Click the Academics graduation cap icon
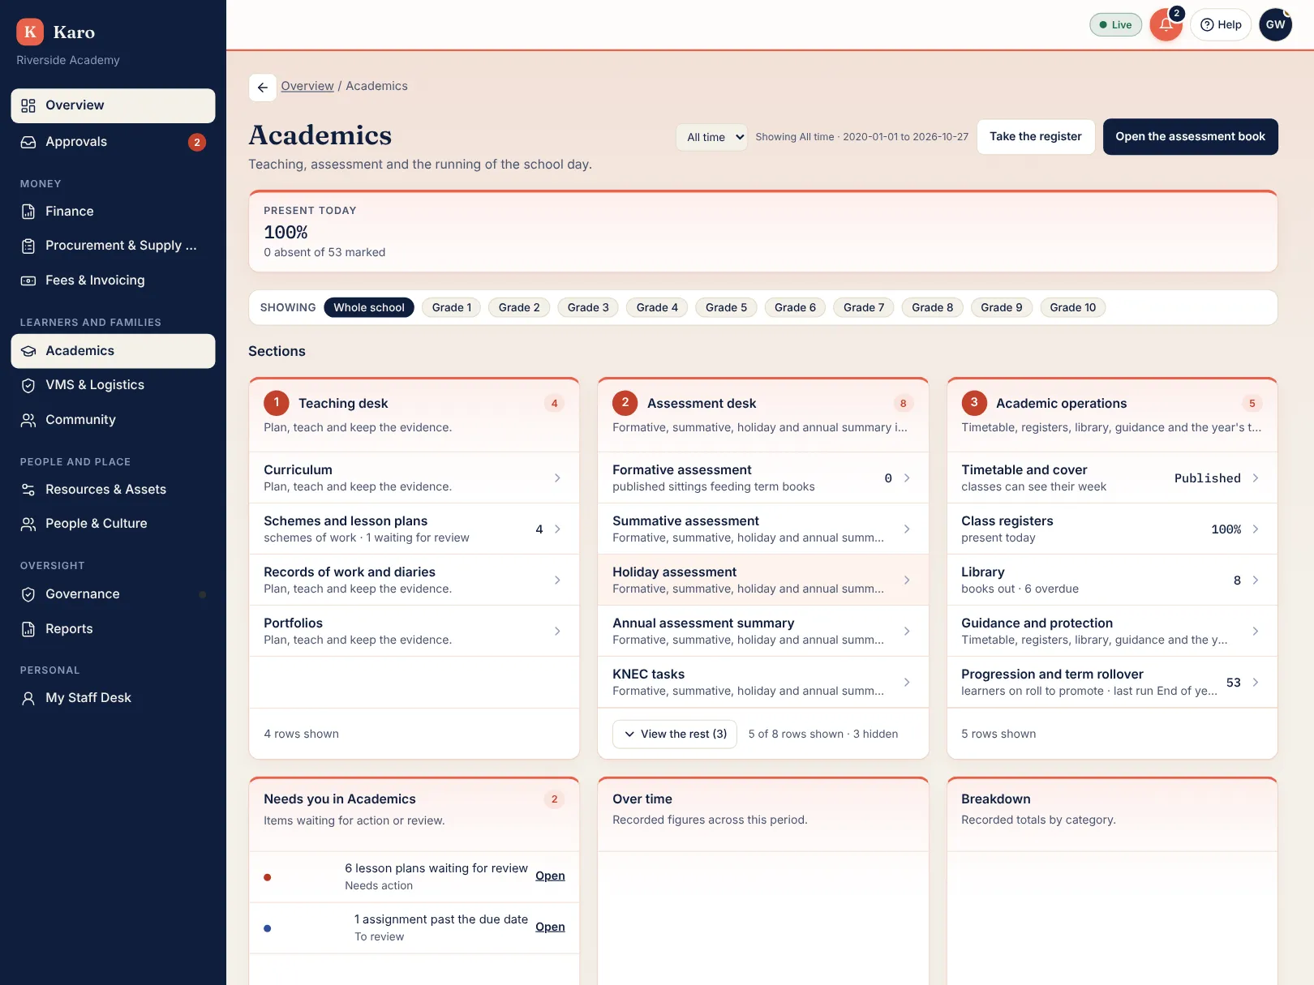The height and width of the screenshot is (985, 1314). 28,351
